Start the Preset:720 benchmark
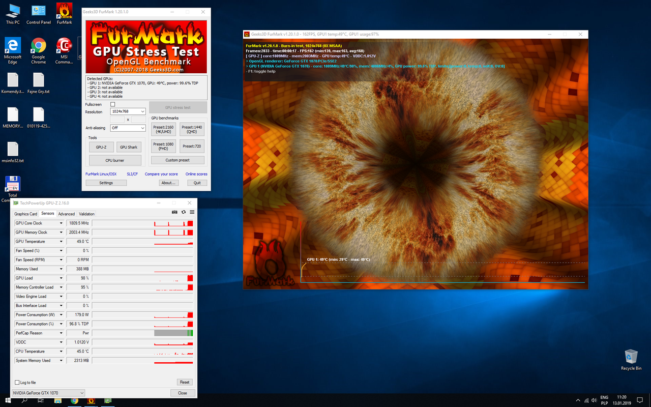The image size is (651, 407). point(192,147)
